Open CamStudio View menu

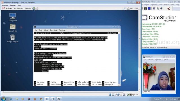click(x=172, y=4)
